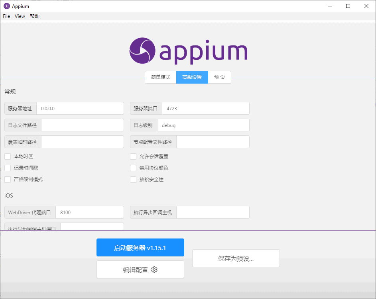This screenshot has width=376, height=299.
Task: Open the View menu
Action: [20, 16]
